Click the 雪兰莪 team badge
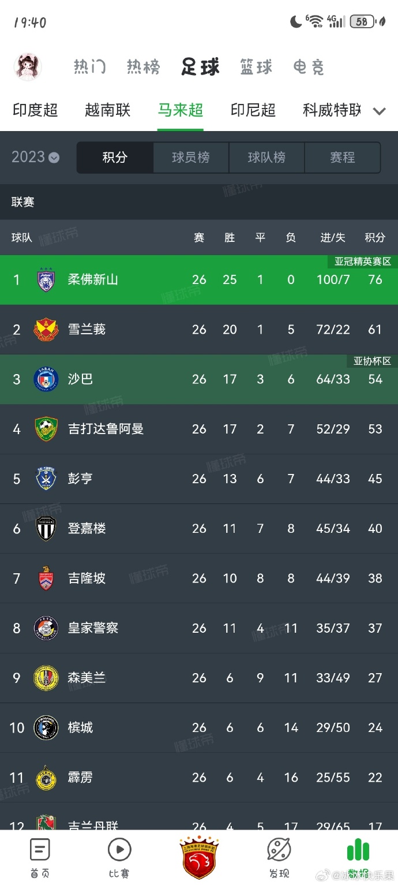This screenshot has height=885, width=398. 47,330
